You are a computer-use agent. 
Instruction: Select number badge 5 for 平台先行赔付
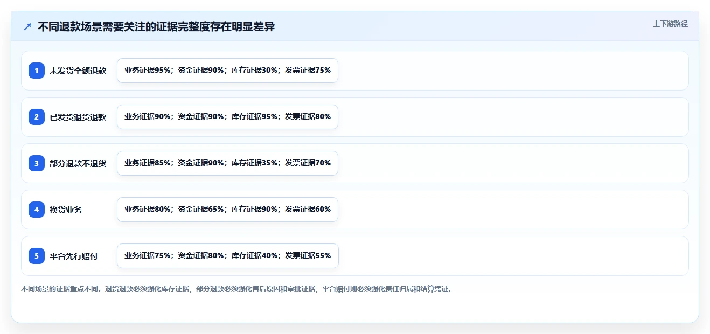pos(37,256)
